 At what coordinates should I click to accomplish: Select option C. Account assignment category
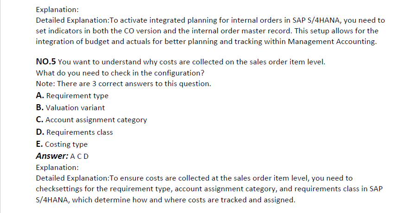(91, 120)
